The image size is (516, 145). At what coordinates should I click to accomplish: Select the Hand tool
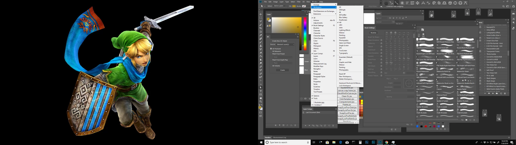[x=260, y=98]
